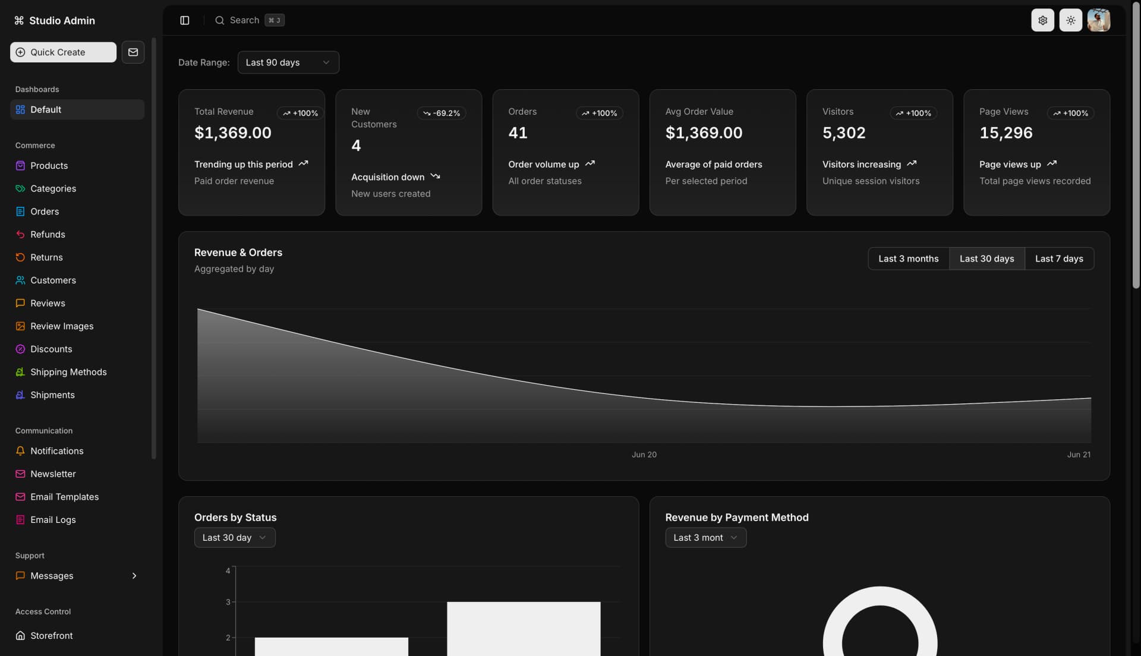The image size is (1141, 656).
Task: Open the Date Range Last 90 days dropdown
Action: click(x=288, y=62)
